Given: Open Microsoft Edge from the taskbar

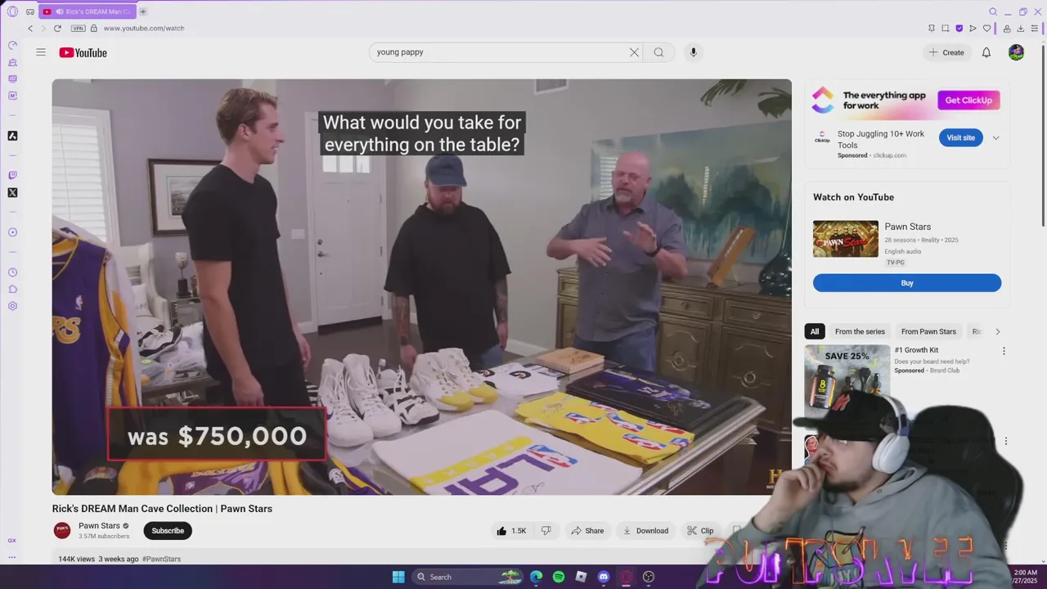Looking at the screenshot, I should click(x=536, y=577).
